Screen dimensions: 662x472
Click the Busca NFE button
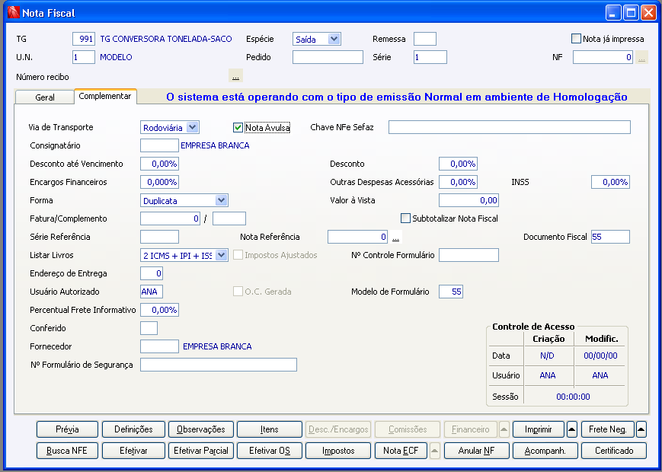tap(67, 451)
